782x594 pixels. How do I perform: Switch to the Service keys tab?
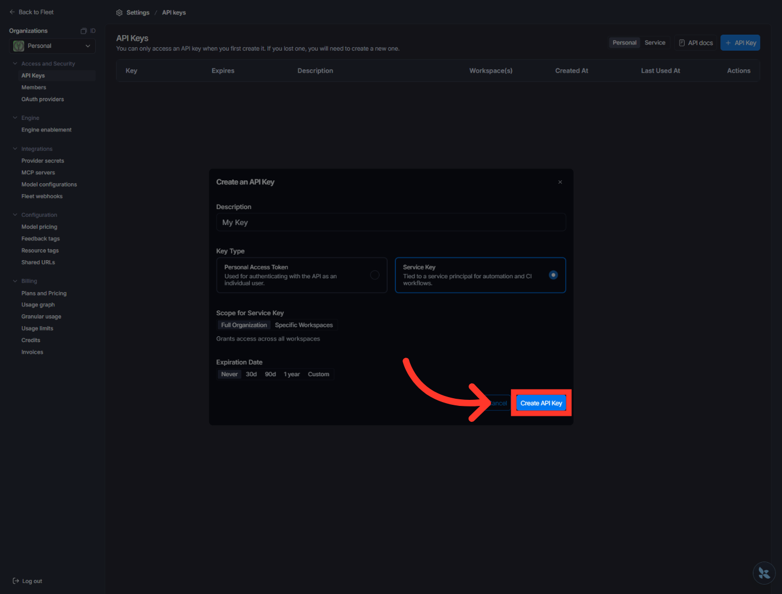(x=655, y=43)
